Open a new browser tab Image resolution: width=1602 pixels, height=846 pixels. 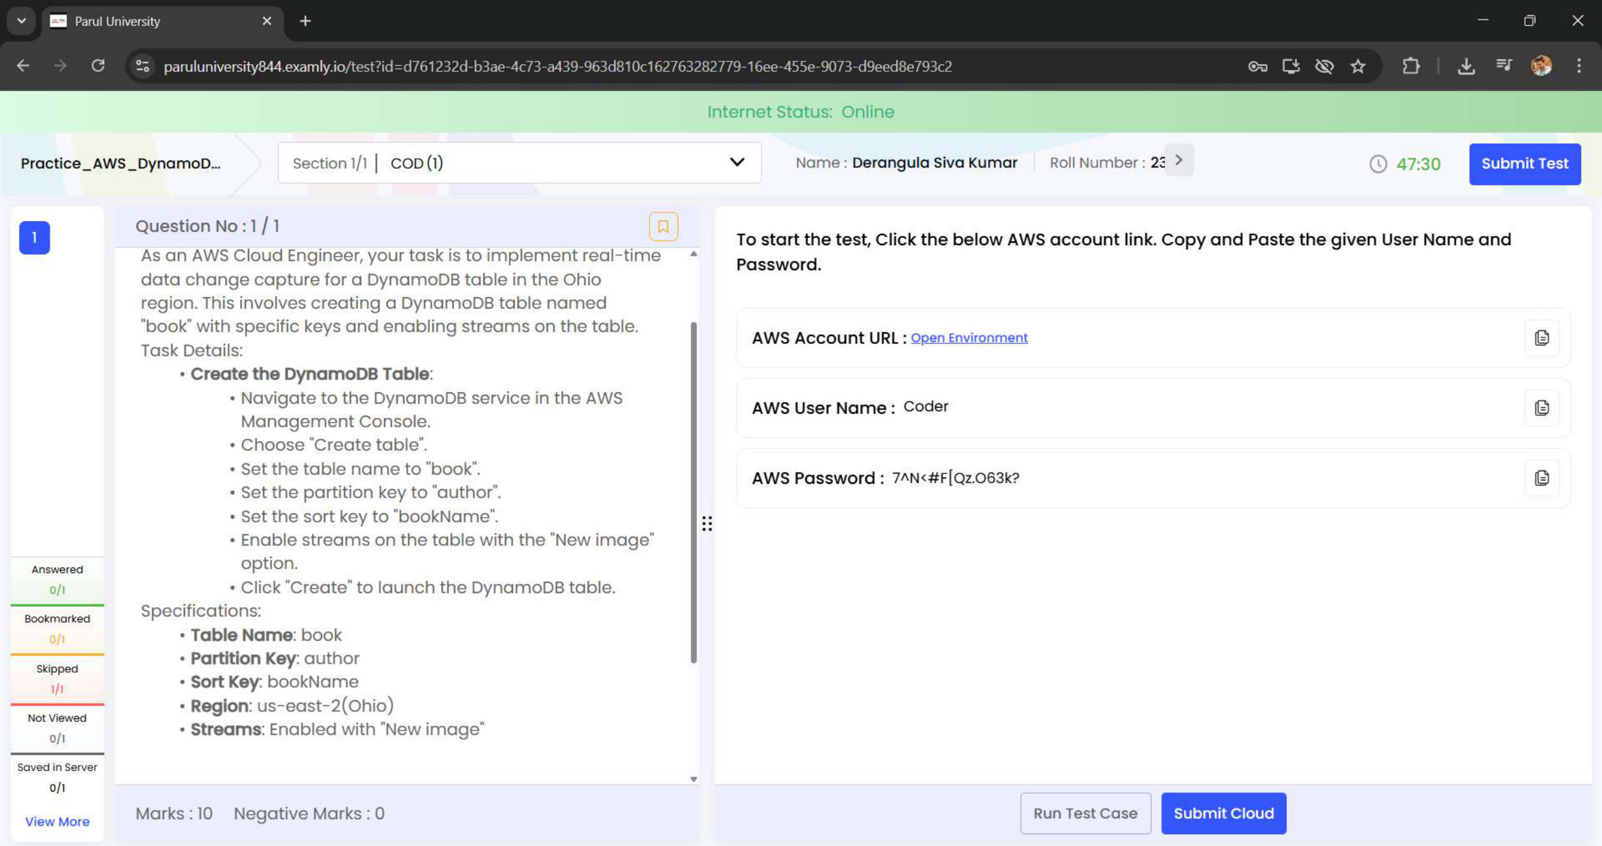tap(305, 21)
